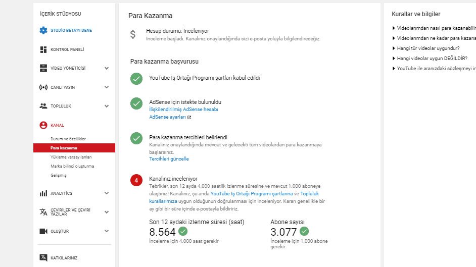
Task: Click the Topluluk people icon
Action: 43,106
